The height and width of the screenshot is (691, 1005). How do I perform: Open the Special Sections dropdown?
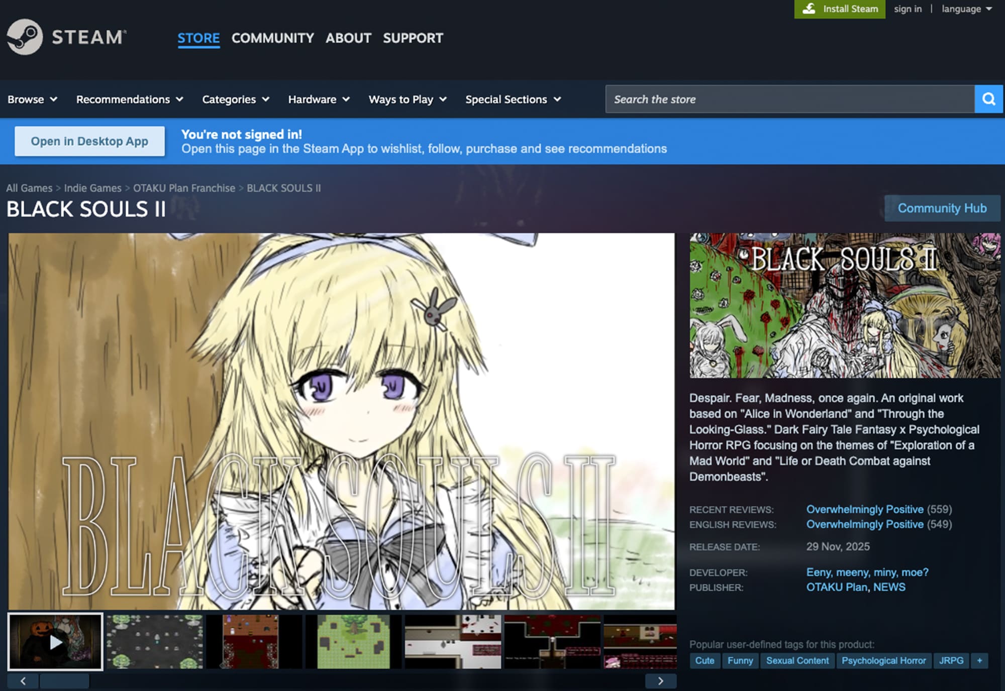(x=513, y=99)
